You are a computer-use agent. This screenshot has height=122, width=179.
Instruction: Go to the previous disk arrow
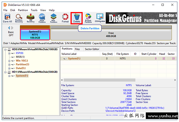[x=9, y=28]
